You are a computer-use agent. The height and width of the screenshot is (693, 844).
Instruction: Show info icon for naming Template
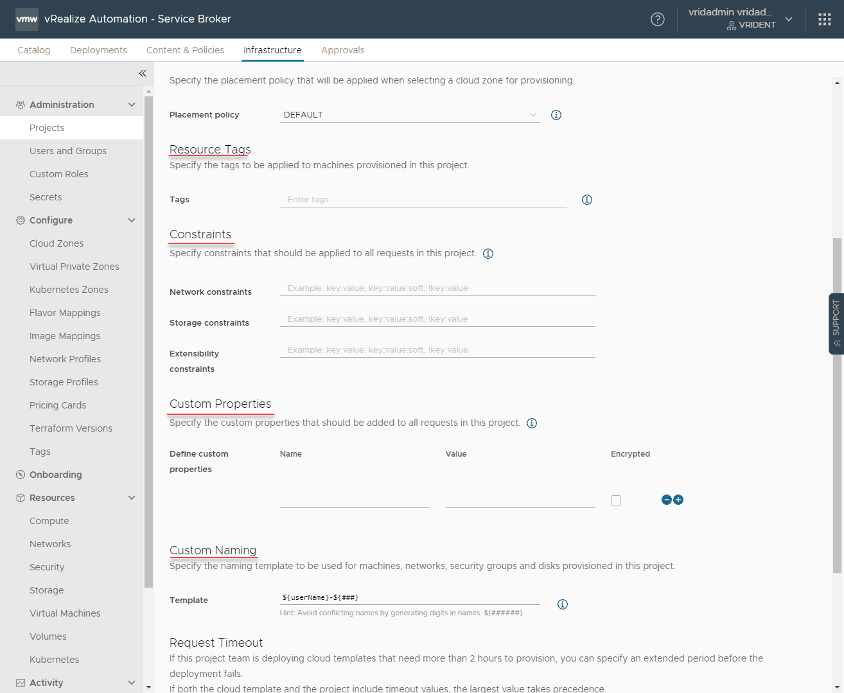pos(563,604)
